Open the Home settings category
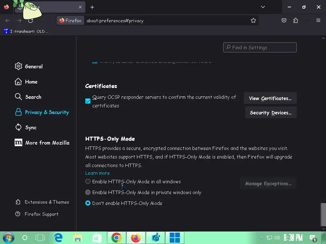Image resolution: width=326 pixels, height=244 pixels. click(26, 82)
